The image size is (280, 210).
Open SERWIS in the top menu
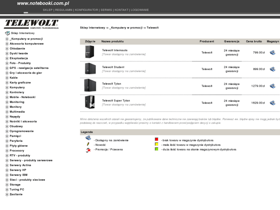(x=106, y=10)
